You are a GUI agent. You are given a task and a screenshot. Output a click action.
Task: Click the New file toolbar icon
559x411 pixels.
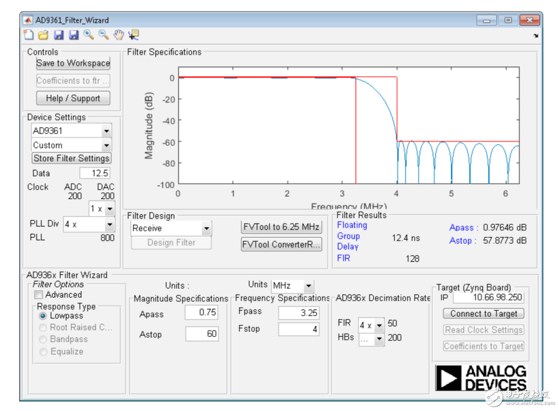click(x=29, y=35)
